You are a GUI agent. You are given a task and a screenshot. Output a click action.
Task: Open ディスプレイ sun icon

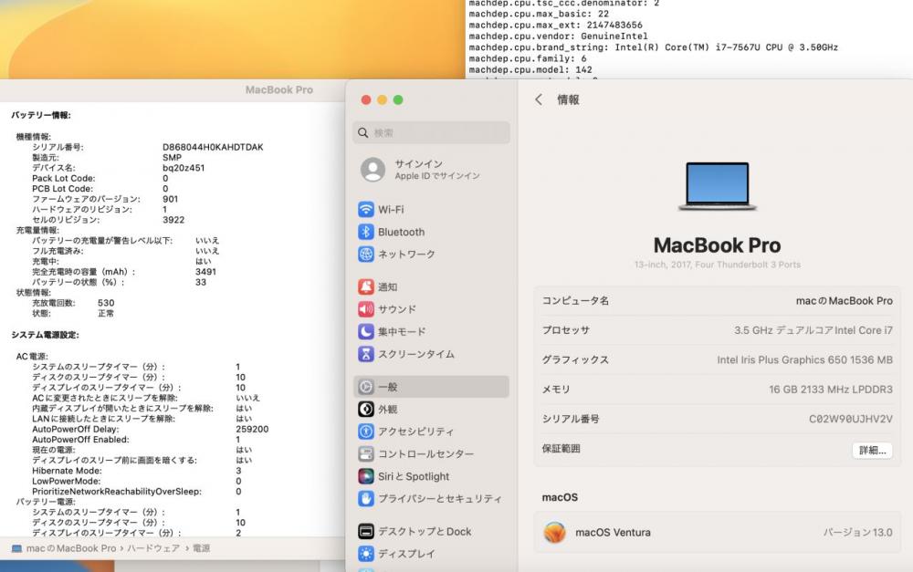(x=366, y=554)
